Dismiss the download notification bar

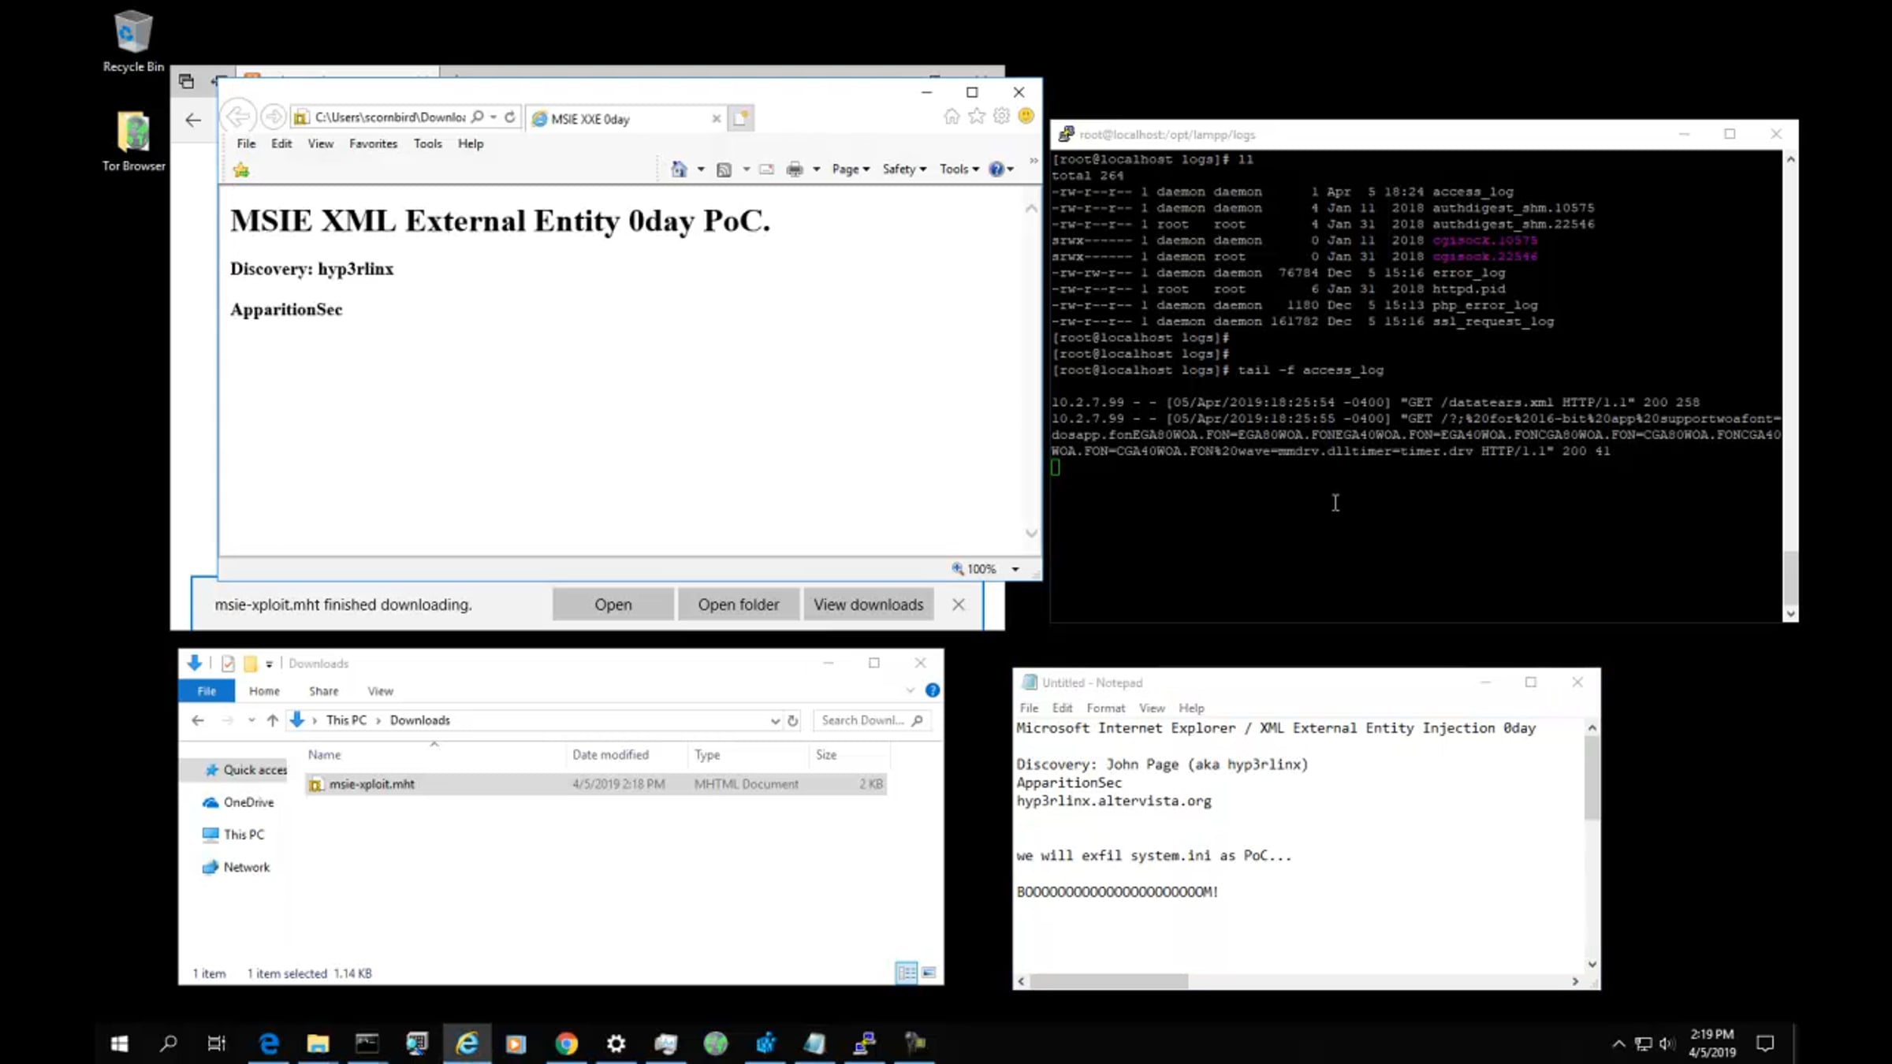coord(958,605)
